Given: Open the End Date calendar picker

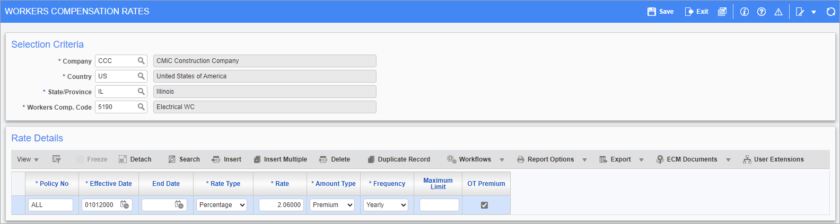Looking at the screenshot, I should 179,205.
